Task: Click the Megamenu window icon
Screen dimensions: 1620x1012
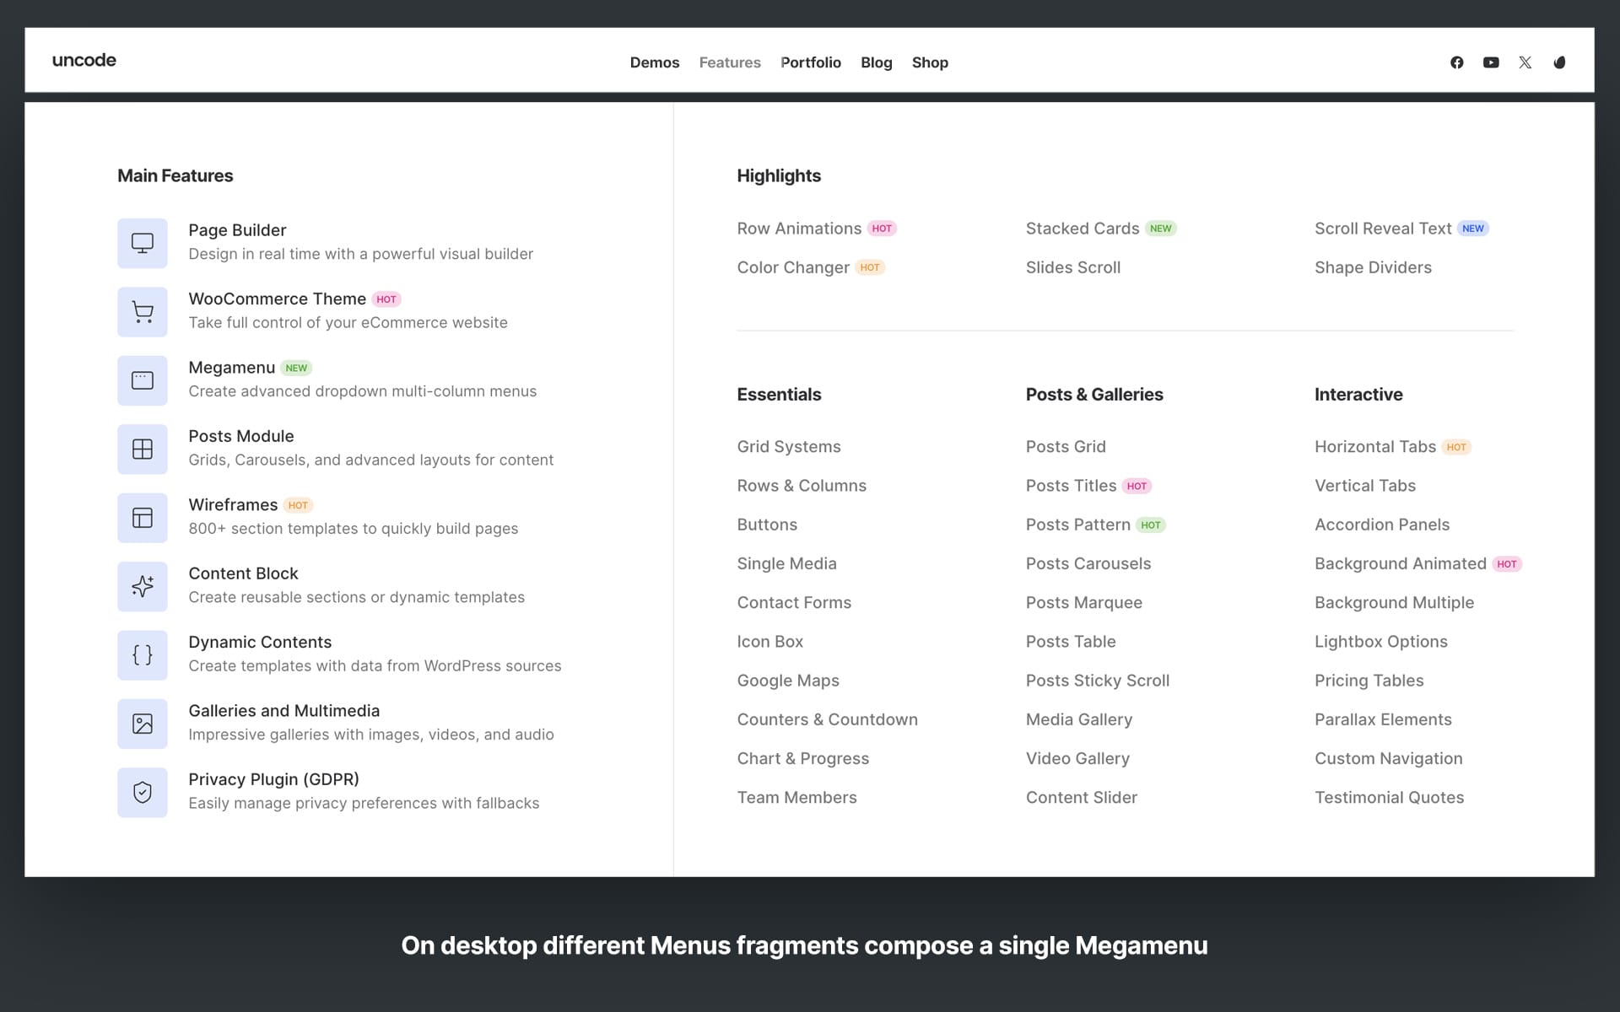Action: (142, 380)
